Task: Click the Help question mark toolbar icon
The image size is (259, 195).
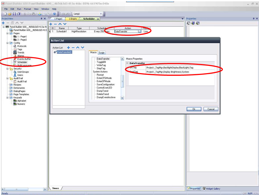Action: click(x=55, y=14)
